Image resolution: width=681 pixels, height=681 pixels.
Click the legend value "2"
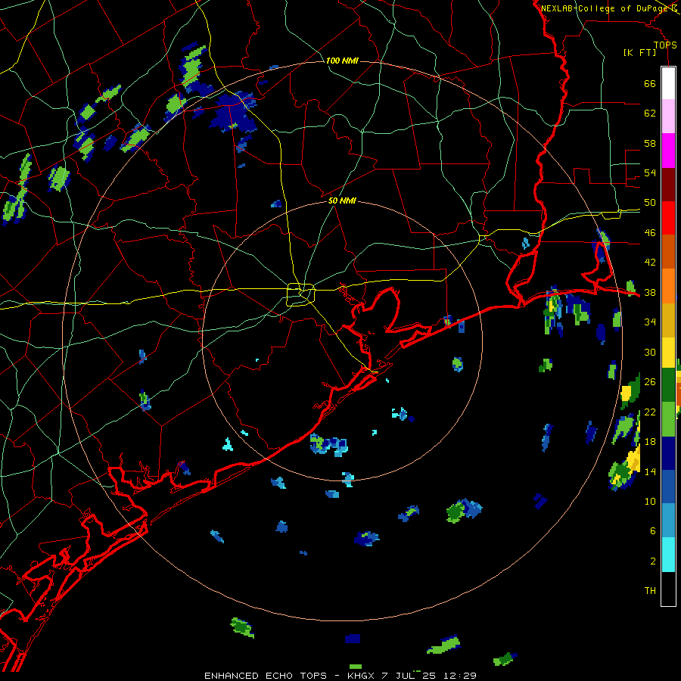(x=653, y=561)
